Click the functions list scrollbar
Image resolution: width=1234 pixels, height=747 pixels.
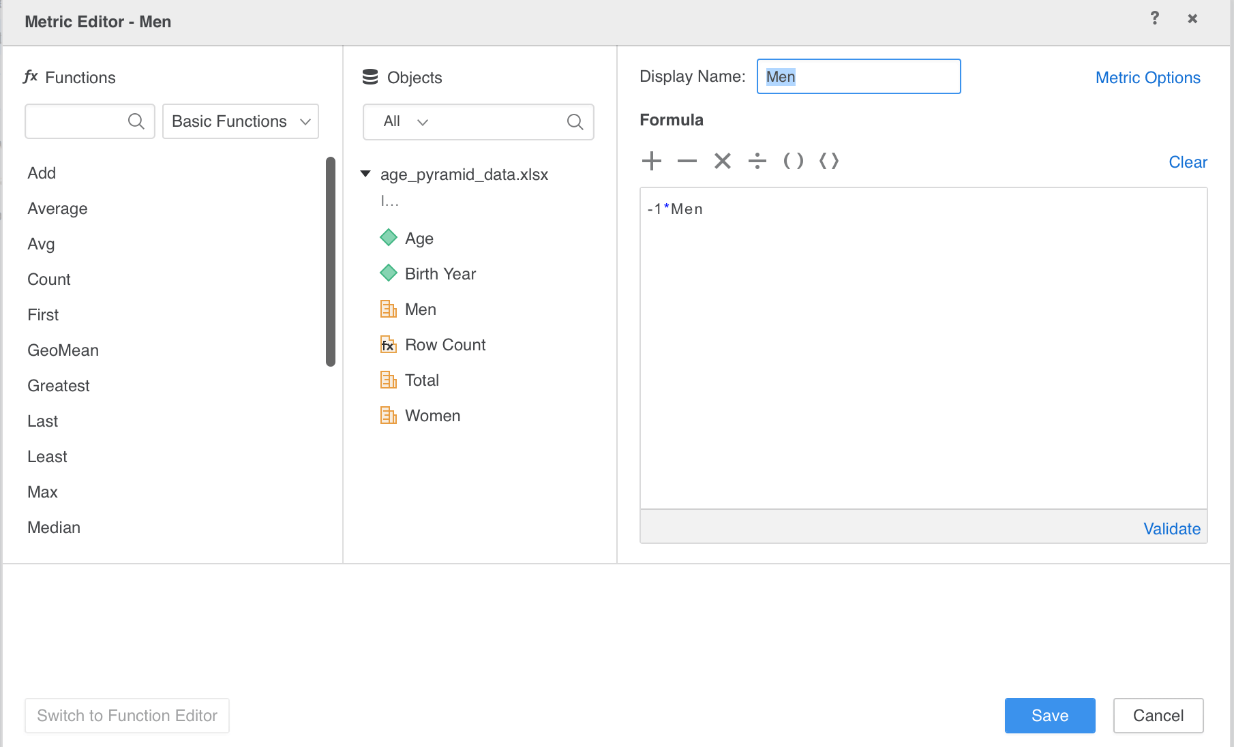tap(331, 262)
